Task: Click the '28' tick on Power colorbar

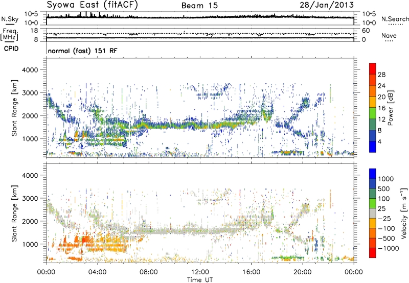Action: 381,75
